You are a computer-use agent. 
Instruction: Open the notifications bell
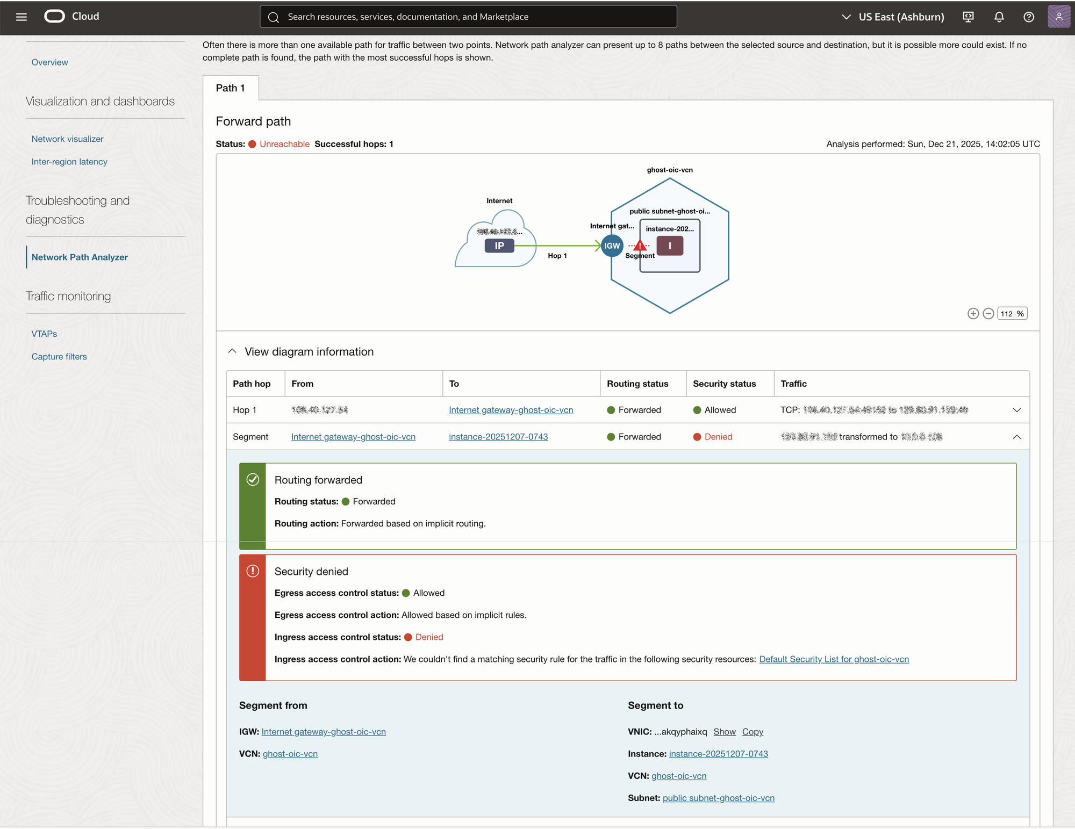point(999,17)
